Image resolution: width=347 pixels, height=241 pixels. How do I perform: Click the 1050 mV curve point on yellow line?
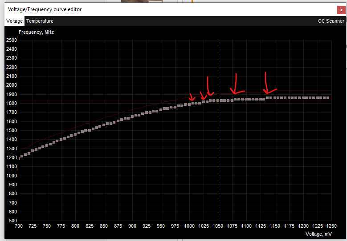[218, 100]
